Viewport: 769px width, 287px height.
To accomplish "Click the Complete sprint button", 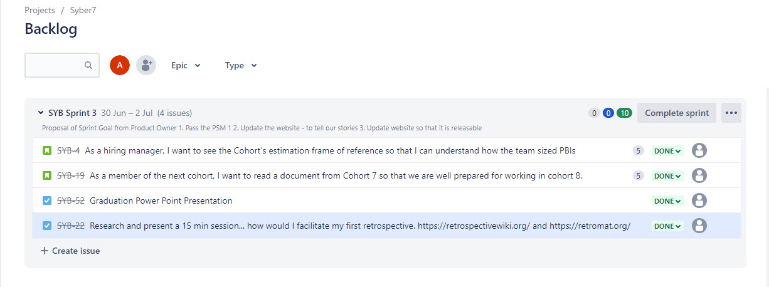I will (677, 113).
